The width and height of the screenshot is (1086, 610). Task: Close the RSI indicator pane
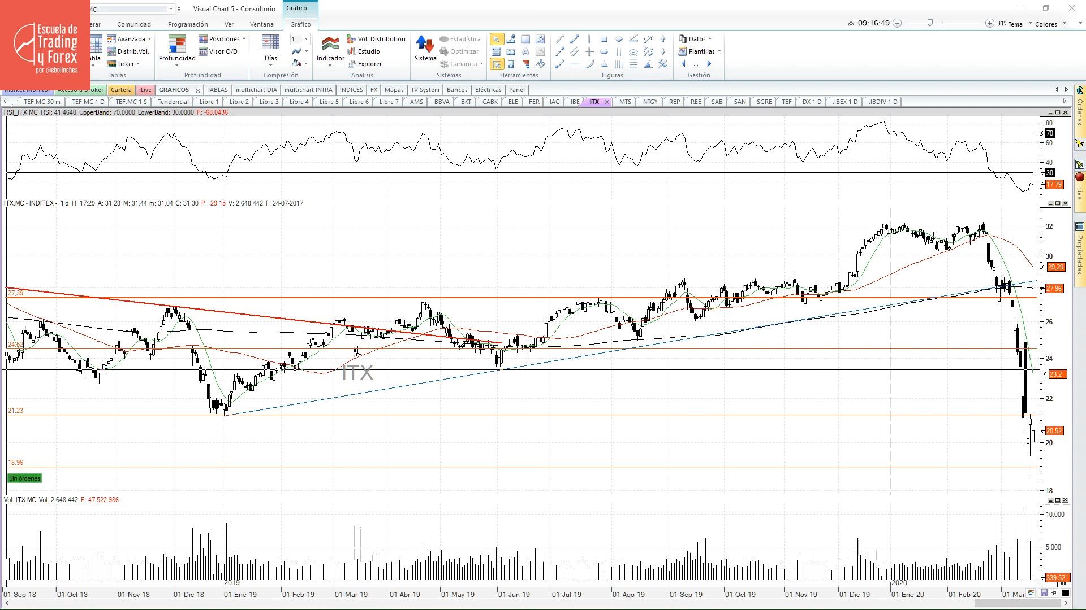[x=1066, y=112]
